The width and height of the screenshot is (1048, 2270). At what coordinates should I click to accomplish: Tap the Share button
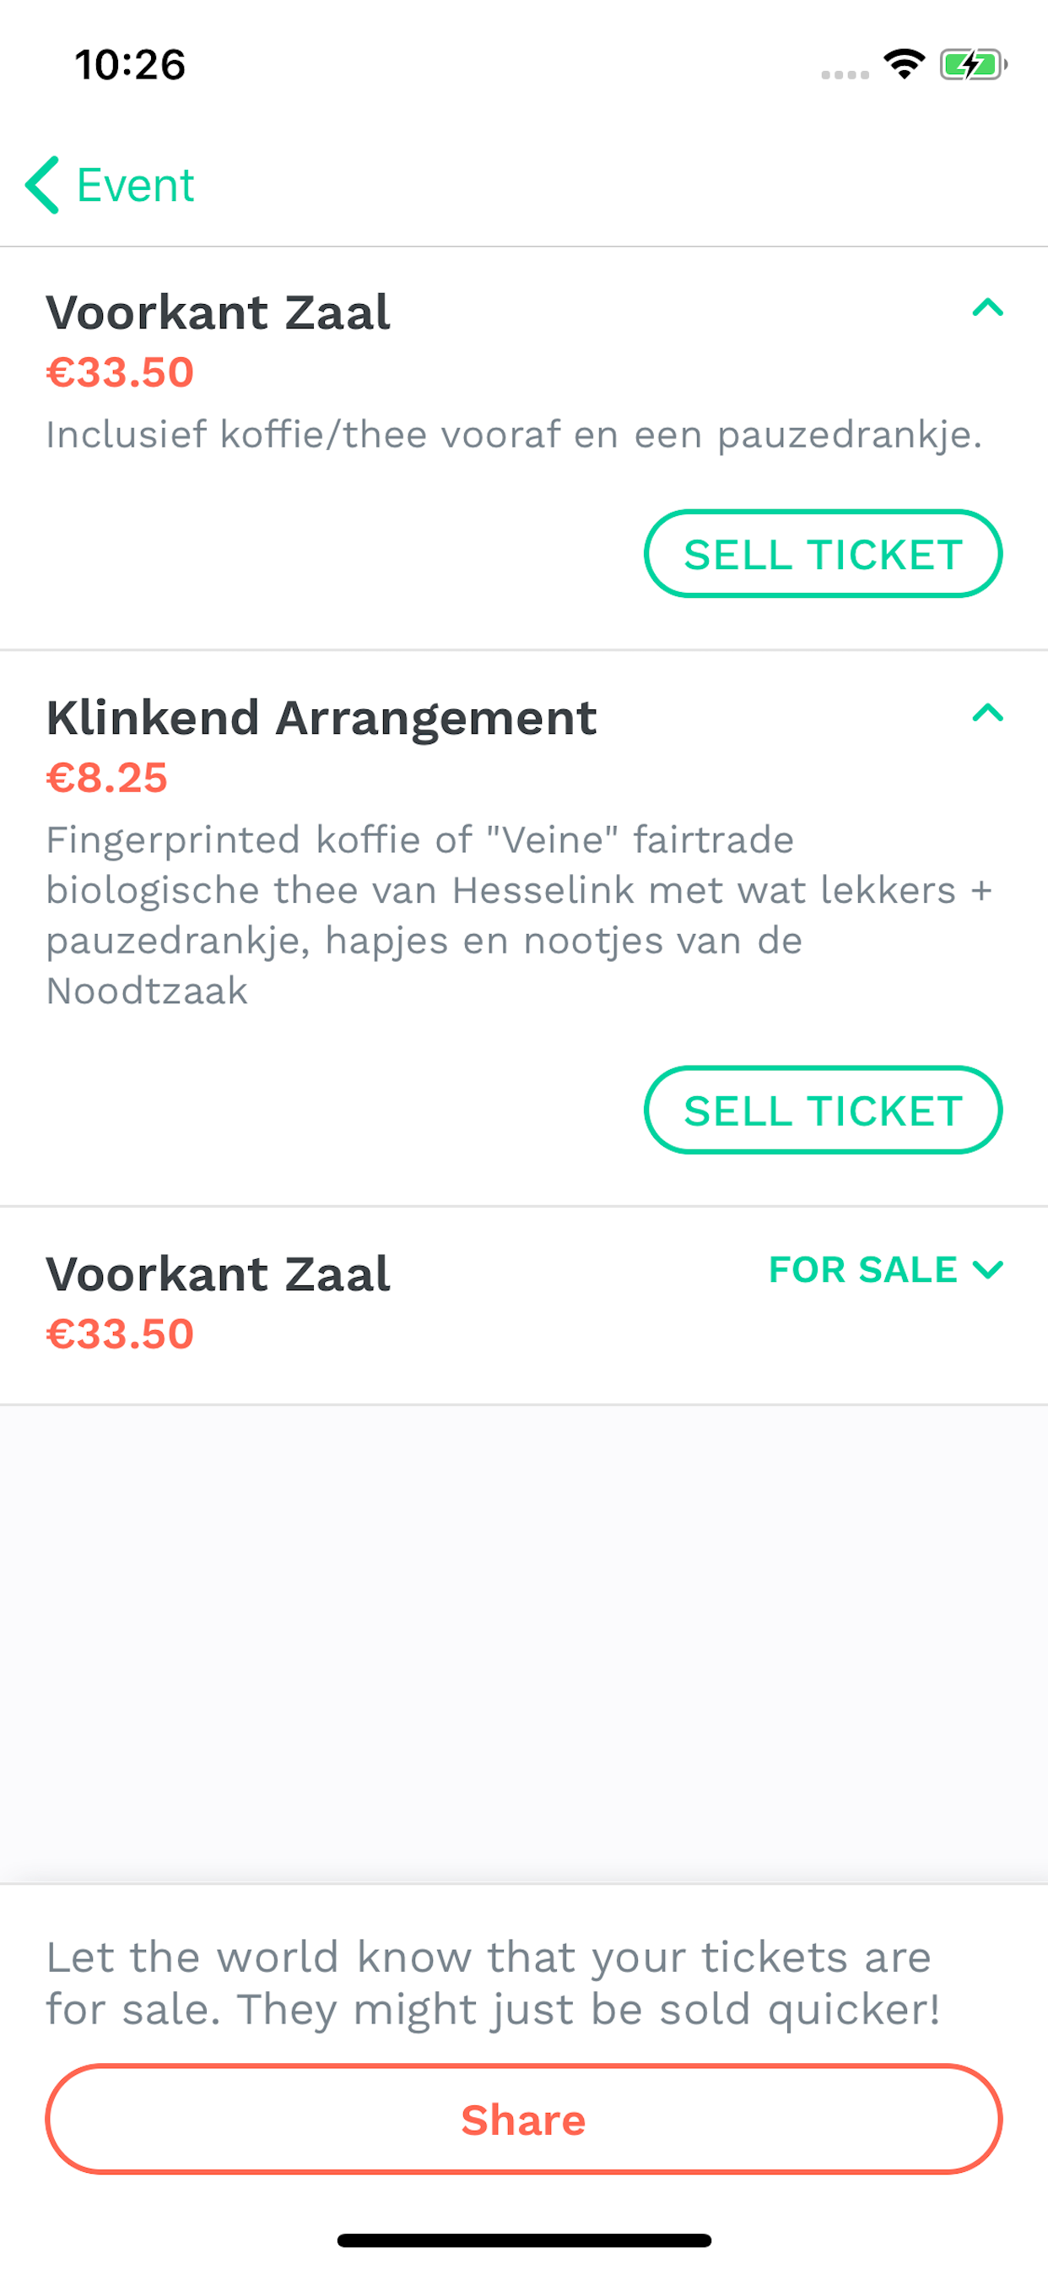pos(523,2120)
